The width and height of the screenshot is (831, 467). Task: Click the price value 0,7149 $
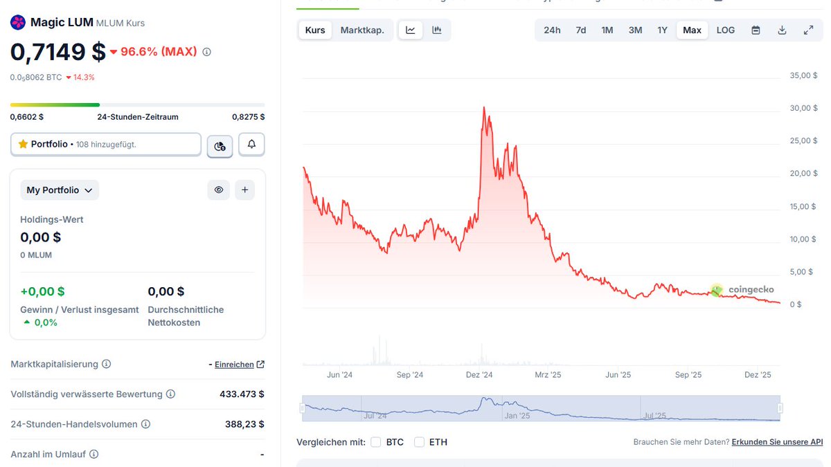coord(58,52)
